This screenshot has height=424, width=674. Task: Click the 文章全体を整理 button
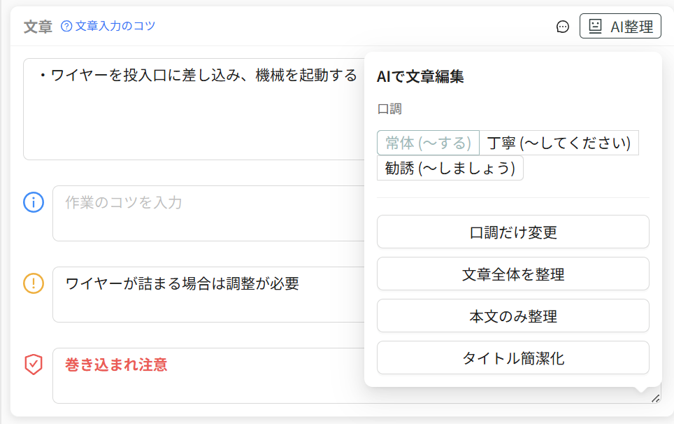pyautogui.click(x=512, y=274)
